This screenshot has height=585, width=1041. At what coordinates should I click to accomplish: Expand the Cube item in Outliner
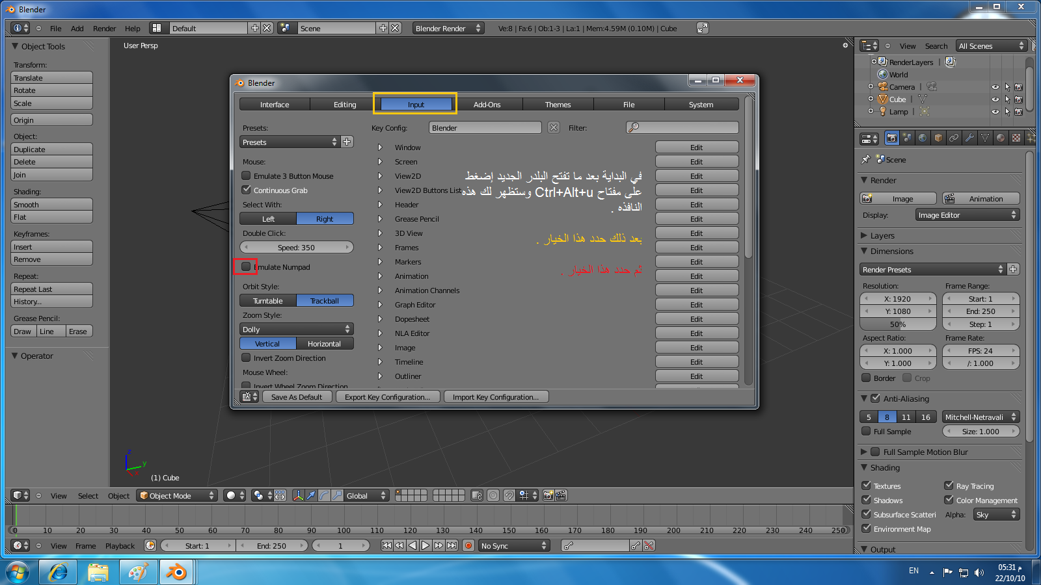[871, 99]
